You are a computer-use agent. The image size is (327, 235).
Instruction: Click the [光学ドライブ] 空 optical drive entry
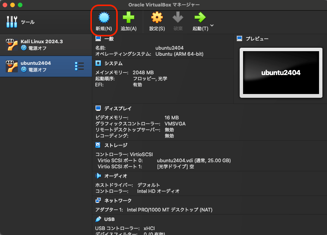pyautogui.click(x=175, y=167)
